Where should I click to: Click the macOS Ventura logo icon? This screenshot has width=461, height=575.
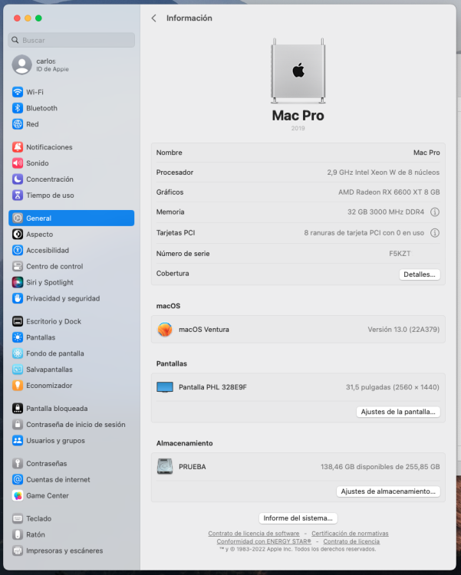[165, 330]
